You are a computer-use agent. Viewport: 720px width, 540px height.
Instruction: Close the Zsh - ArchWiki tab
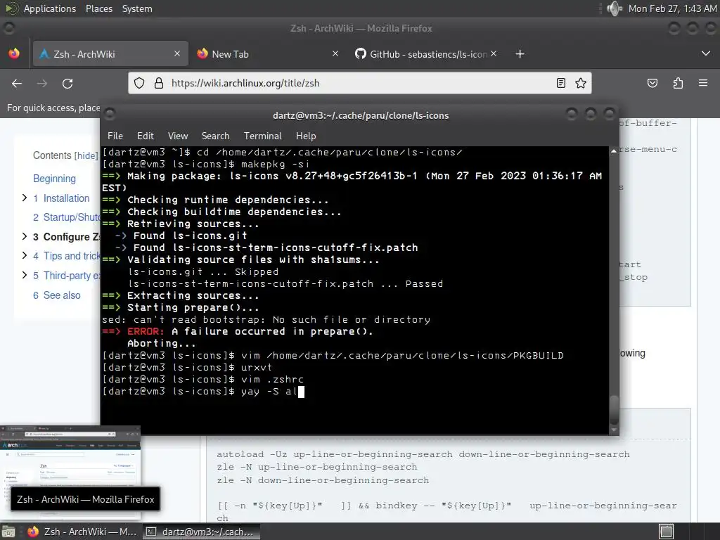pyautogui.click(x=177, y=53)
